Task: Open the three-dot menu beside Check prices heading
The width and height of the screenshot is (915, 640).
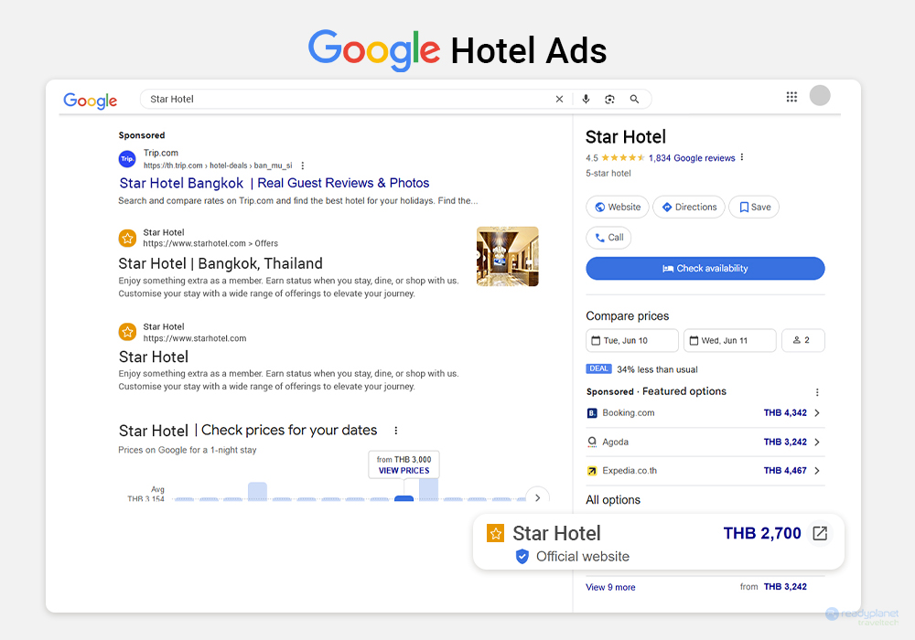Action: click(395, 430)
